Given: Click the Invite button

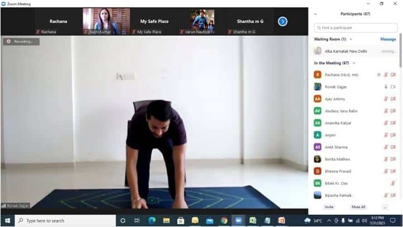Looking at the screenshot, I should coord(329,207).
